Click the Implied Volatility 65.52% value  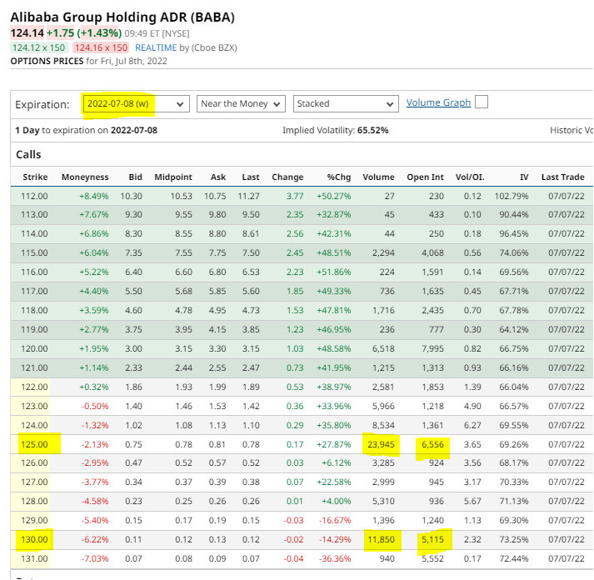click(372, 130)
